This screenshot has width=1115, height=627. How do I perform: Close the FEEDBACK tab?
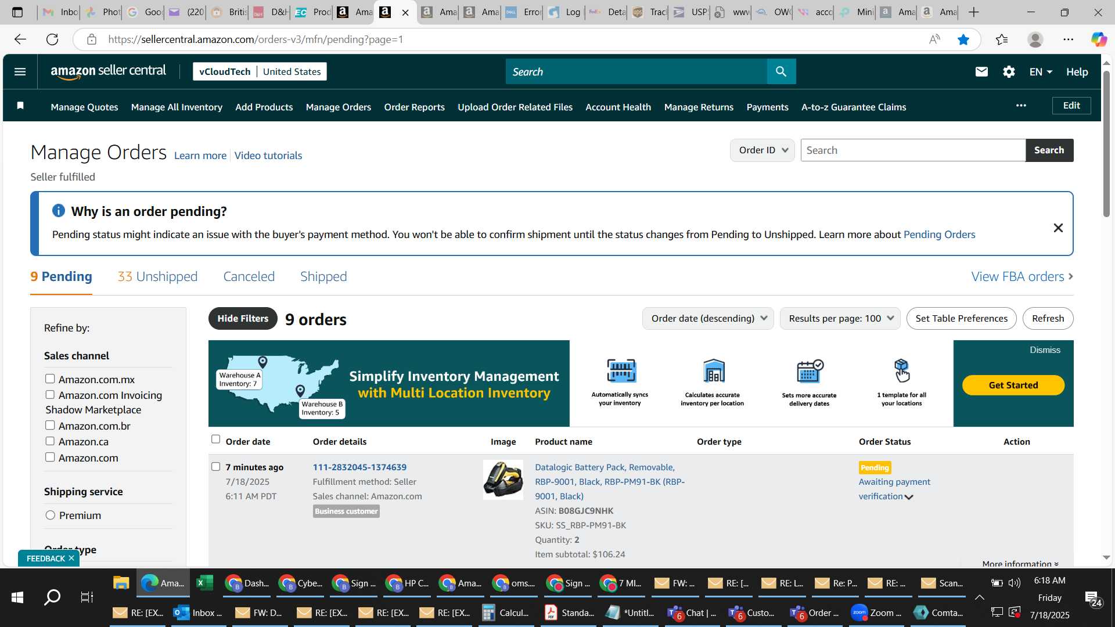tap(71, 558)
